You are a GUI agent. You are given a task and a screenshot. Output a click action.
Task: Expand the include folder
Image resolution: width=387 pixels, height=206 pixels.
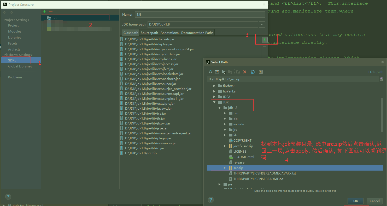[x=225, y=124]
